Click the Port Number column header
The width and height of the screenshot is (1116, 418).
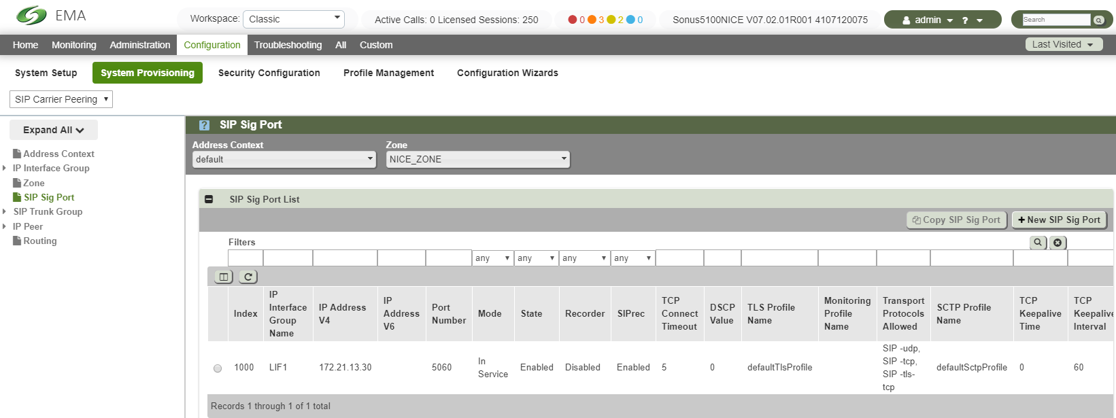pyautogui.click(x=449, y=314)
